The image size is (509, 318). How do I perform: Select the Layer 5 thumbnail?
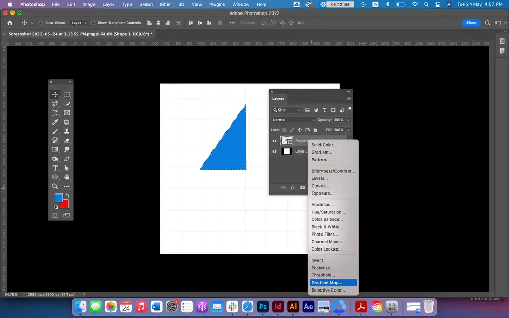click(x=286, y=151)
